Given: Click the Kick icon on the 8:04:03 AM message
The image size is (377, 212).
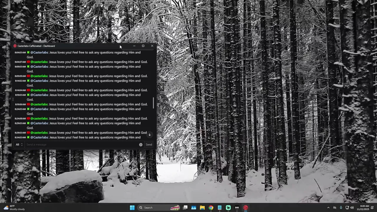Looking at the screenshot, I should coord(28,52).
